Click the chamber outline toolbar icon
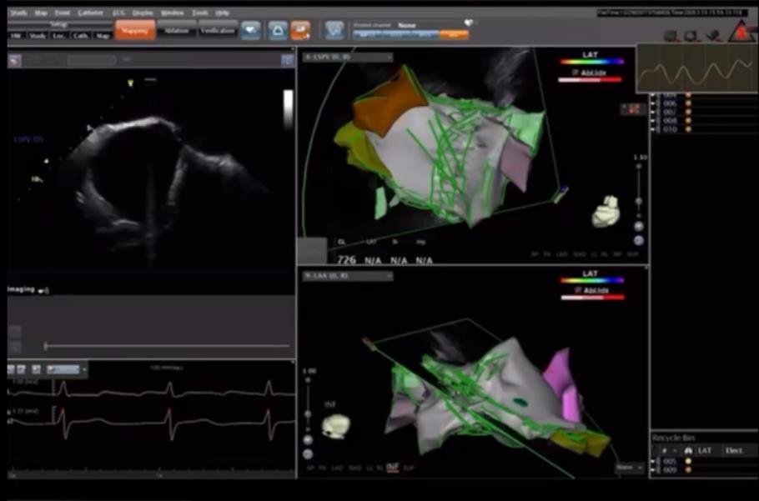759x501 pixels. coord(276,31)
